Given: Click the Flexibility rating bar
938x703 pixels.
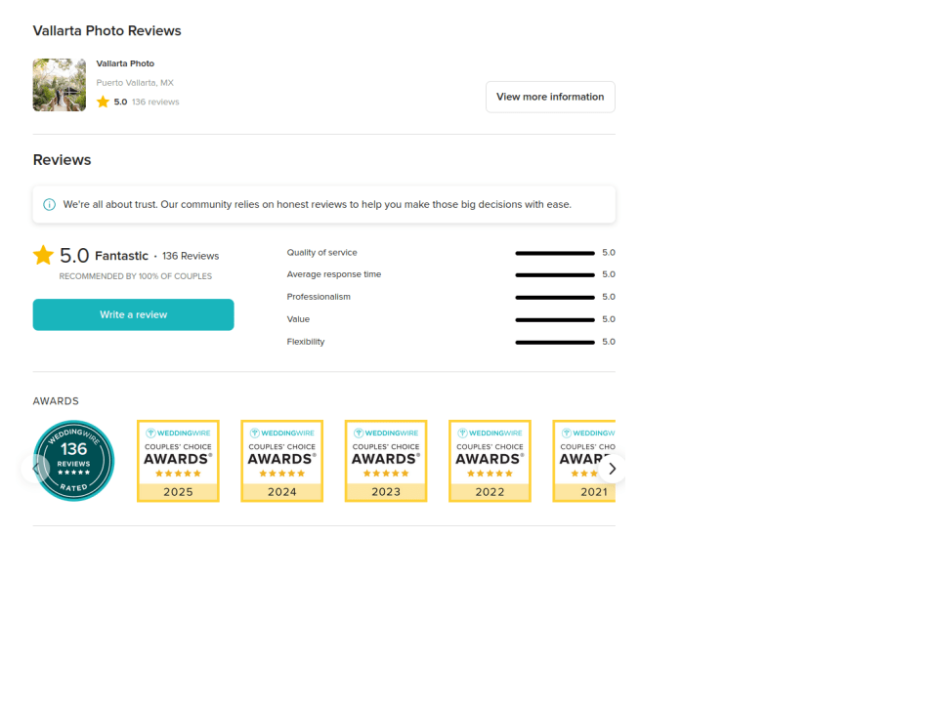Looking at the screenshot, I should [554, 342].
